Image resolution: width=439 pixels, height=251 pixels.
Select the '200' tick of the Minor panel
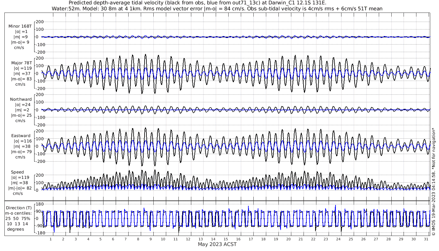[39, 22]
